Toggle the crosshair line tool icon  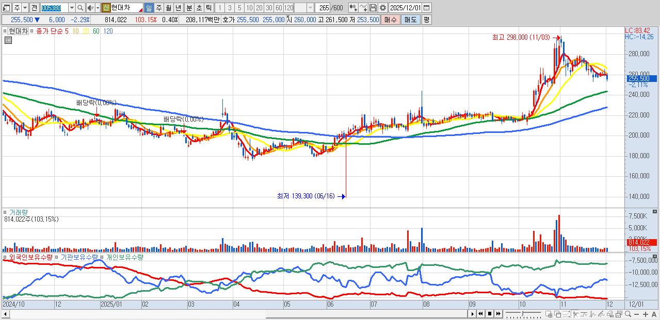pyautogui.click(x=575, y=314)
